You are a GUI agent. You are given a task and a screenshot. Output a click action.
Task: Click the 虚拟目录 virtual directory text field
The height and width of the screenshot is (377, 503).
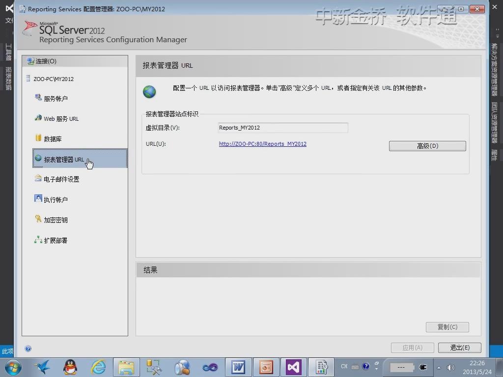(283, 128)
